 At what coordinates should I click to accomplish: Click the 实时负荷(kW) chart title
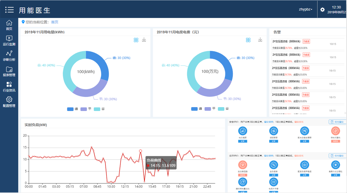(x=36, y=125)
